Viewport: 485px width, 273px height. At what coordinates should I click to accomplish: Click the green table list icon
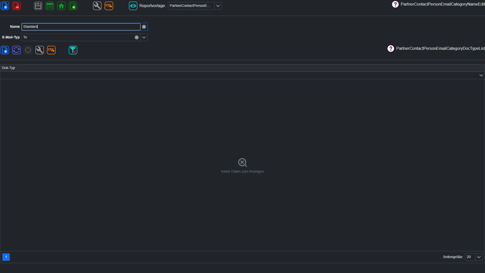[x=50, y=6]
